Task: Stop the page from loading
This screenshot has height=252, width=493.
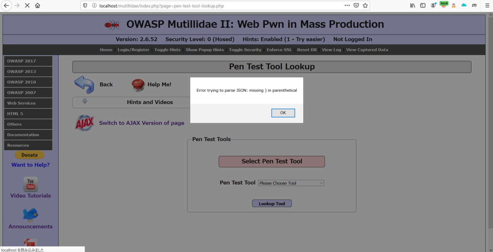Action: 27,6
